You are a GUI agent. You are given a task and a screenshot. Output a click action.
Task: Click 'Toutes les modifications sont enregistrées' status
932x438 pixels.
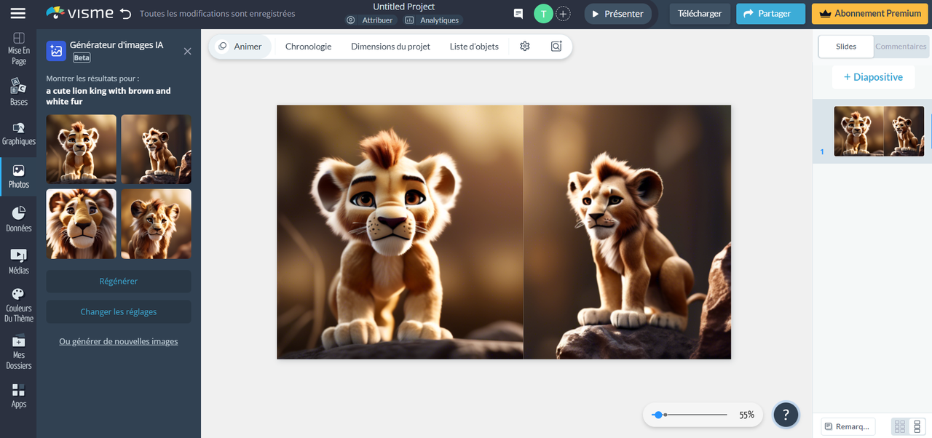point(218,14)
